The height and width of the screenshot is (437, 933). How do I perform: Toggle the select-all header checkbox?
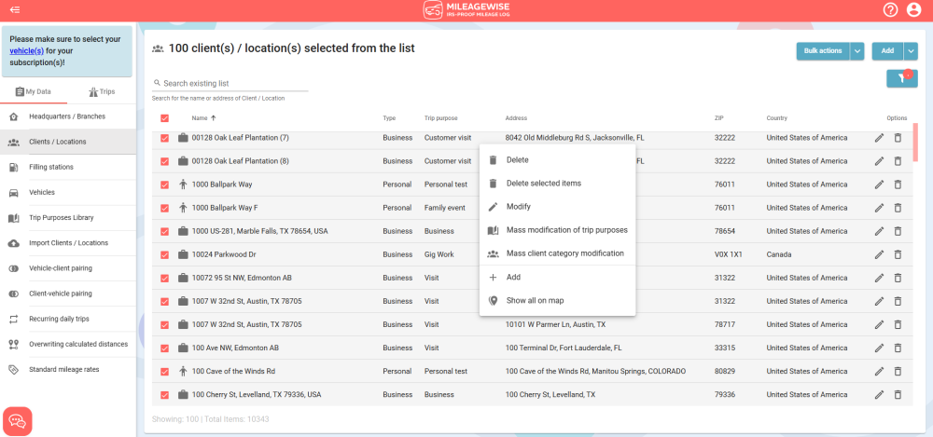165,118
